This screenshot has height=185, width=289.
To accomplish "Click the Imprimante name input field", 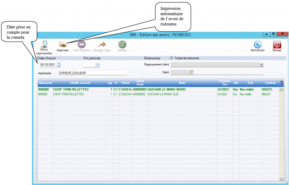I will pyautogui.click(x=92, y=73).
